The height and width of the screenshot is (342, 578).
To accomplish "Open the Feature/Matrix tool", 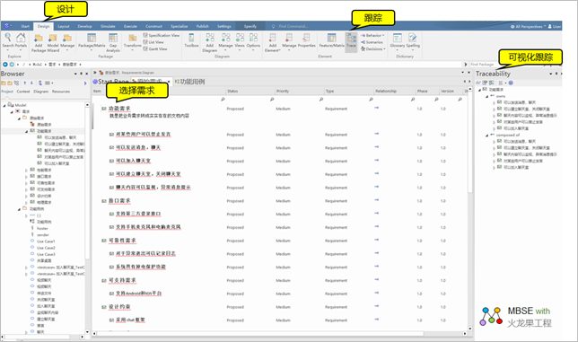I will 331,40.
